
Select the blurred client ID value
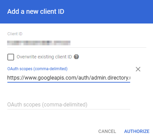click(x=39, y=43)
